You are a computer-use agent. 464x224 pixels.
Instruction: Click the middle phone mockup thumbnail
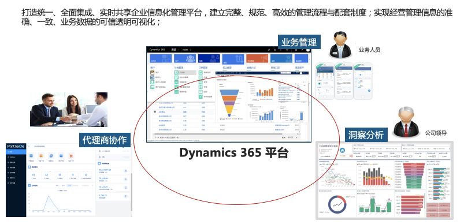[x=344, y=81]
